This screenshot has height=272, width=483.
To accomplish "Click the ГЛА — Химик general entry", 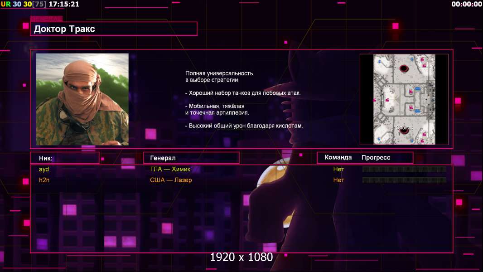I will [x=170, y=169].
